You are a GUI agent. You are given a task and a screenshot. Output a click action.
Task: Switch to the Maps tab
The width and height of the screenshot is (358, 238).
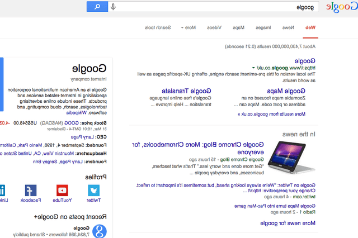pyautogui.click(x=239, y=27)
